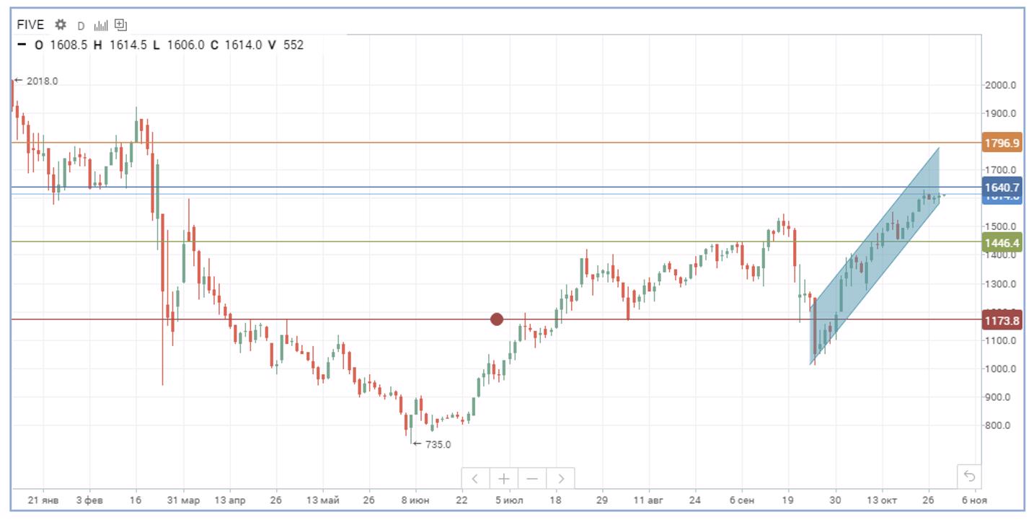Image resolution: width=1034 pixels, height=522 pixels.
Task: Open the D timeframe selector
Action: click(81, 25)
